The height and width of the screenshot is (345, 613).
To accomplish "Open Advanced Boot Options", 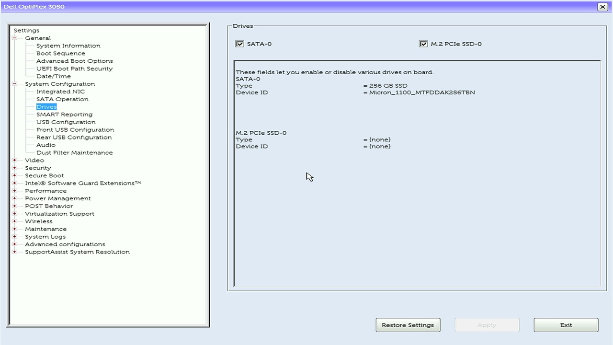I will point(75,61).
